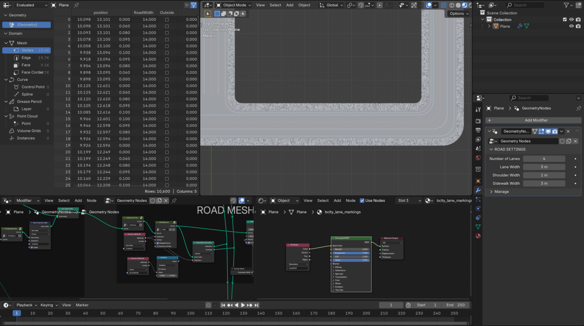
Task: Click the fake user shield icon in modifier
Action: (x=562, y=141)
